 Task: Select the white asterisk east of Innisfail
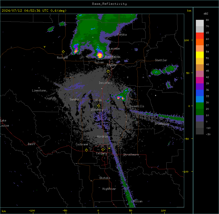click(x=128, y=77)
